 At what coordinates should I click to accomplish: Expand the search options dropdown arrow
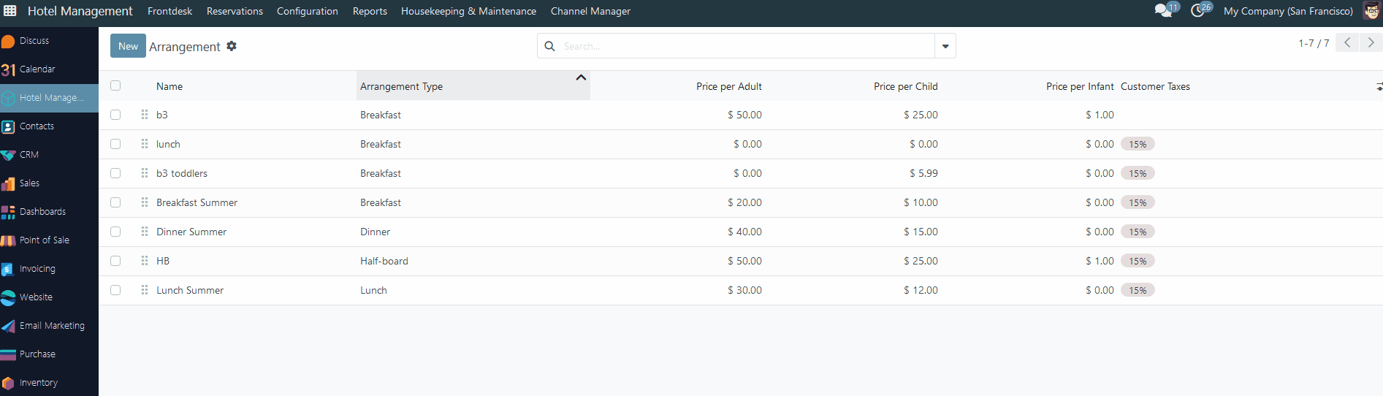(x=945, y=46)
